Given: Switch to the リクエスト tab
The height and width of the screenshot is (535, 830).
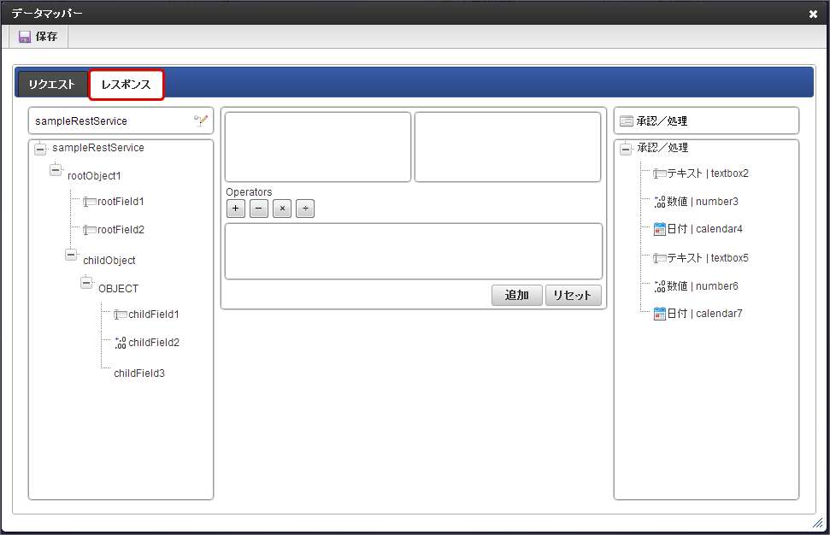Looking at the screenshot, I should 52,84.
